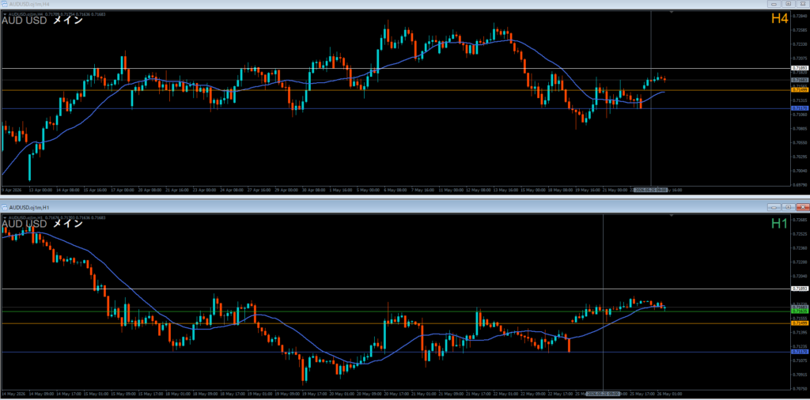
Task: Restore the AUDUSD H1 chart window
Action: 789,207
